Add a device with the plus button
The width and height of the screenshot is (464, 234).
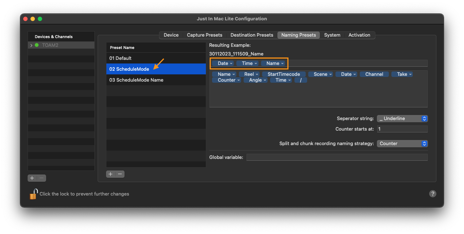[32, 178]
